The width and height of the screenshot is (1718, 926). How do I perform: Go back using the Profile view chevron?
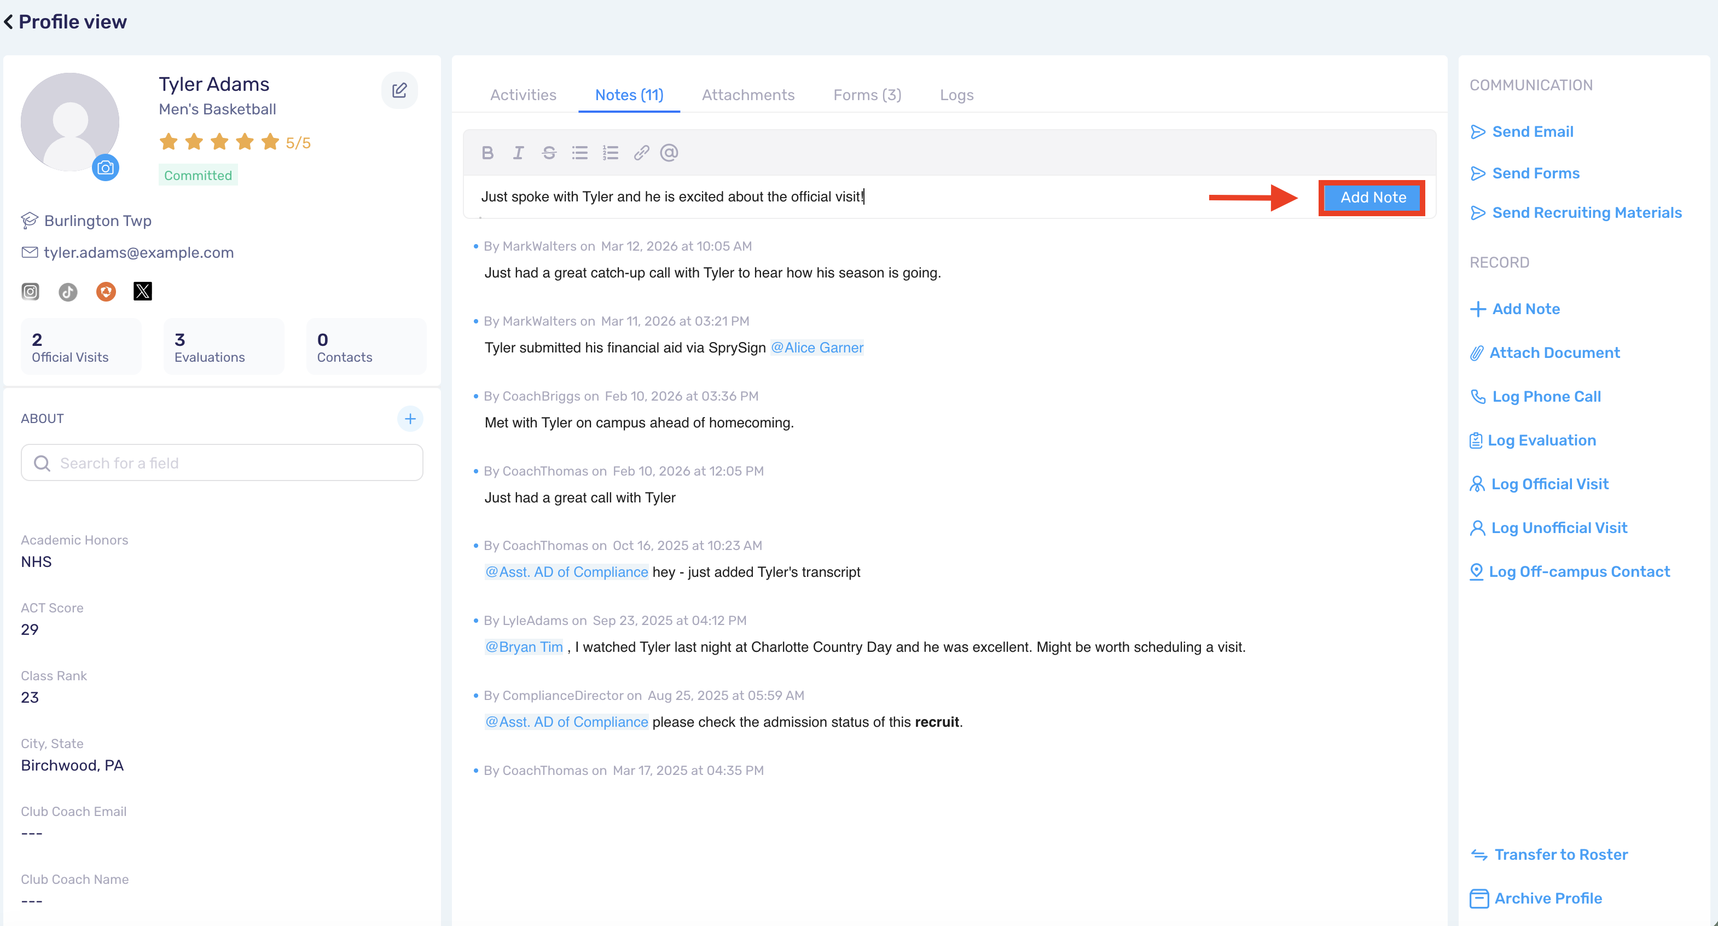pos(9,22)
